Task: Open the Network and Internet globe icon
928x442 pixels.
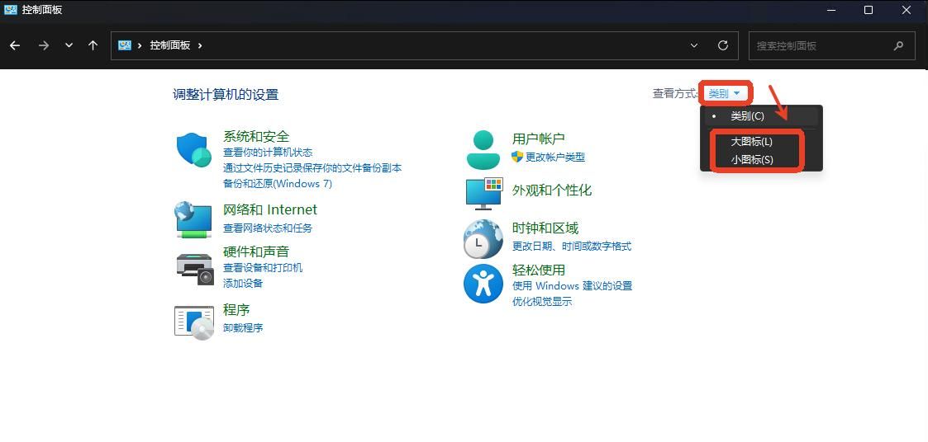Action: pos(194,220)
